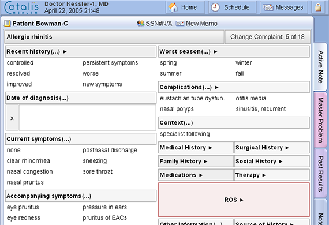
Task: Select 'persistent symptoms' option
Action: pos(110,63)
